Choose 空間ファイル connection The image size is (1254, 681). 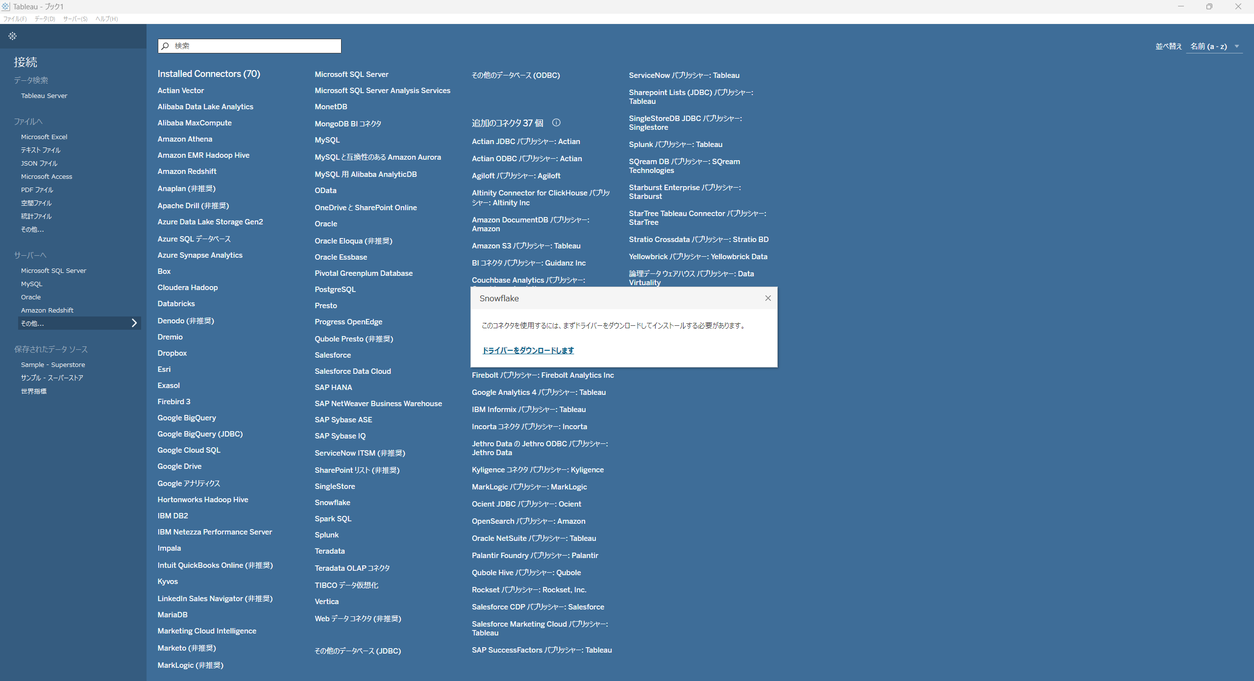tap(36, 203)
